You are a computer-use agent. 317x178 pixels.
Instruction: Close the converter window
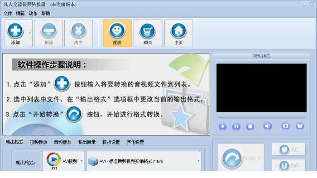312,4
